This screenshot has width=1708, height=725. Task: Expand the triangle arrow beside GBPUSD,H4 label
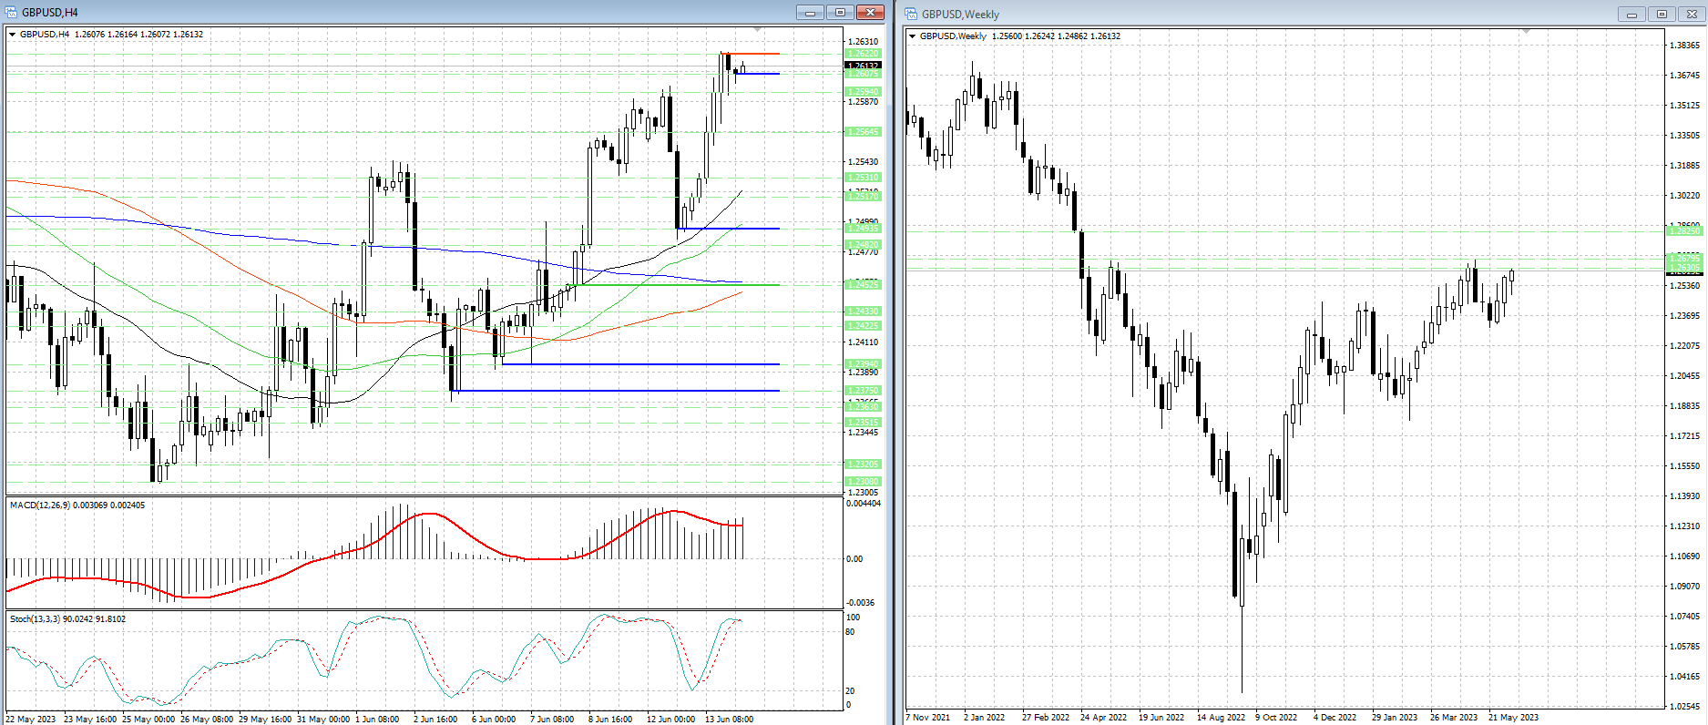13,35
